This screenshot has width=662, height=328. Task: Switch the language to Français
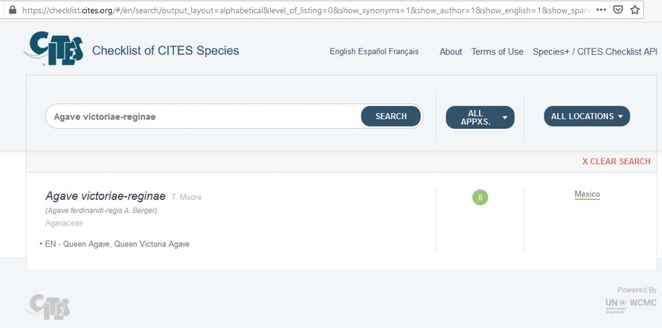tap(403, 52)
